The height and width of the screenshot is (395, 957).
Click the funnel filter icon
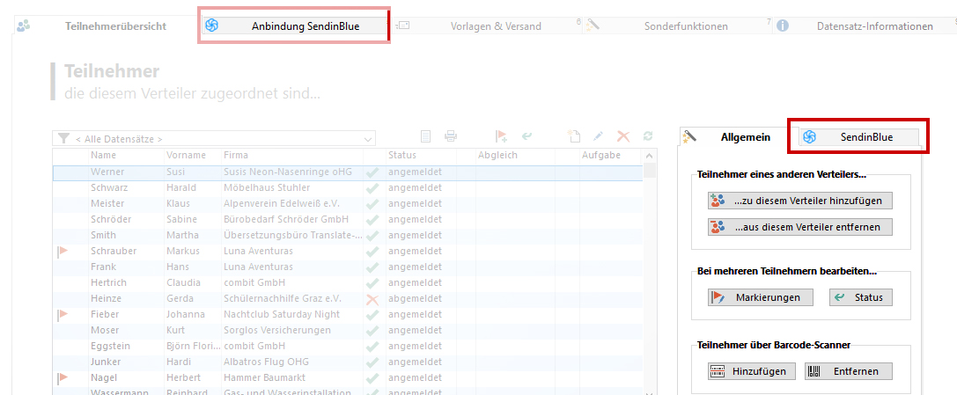pyautogui.click(x=63, y=138)
